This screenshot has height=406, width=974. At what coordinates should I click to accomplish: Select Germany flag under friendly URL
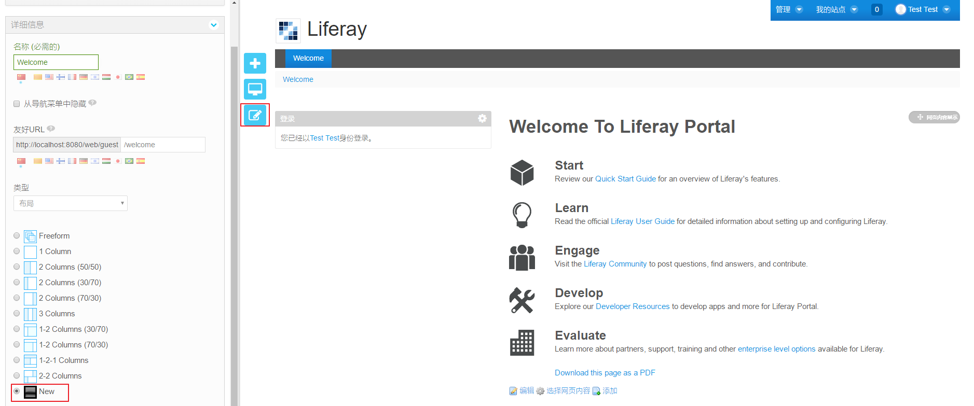84,161
